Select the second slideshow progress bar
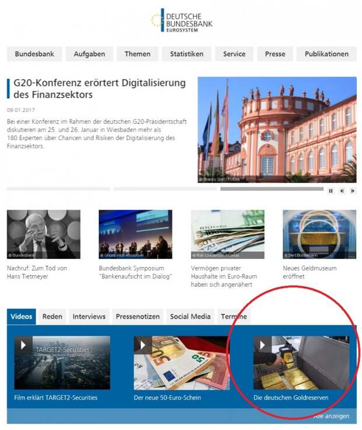The image size is (362, 430). click(x=165, y=189)
